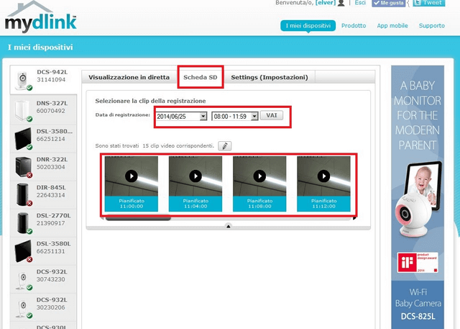Screen dimensions: 460x329
Task: Select the DNR-322L recorder icon
Action: [23, 167]
